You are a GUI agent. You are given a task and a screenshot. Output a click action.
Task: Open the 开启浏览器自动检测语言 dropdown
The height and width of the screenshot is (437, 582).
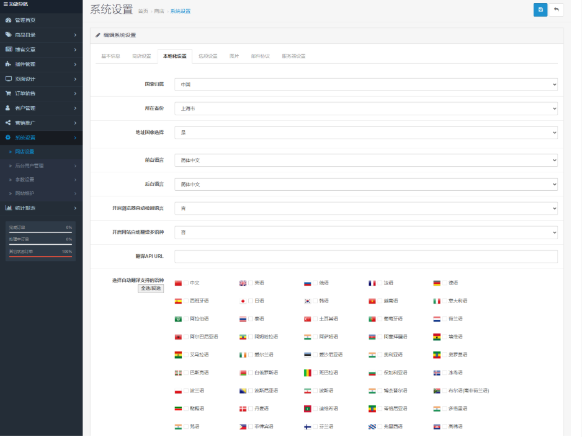point(365,208)
